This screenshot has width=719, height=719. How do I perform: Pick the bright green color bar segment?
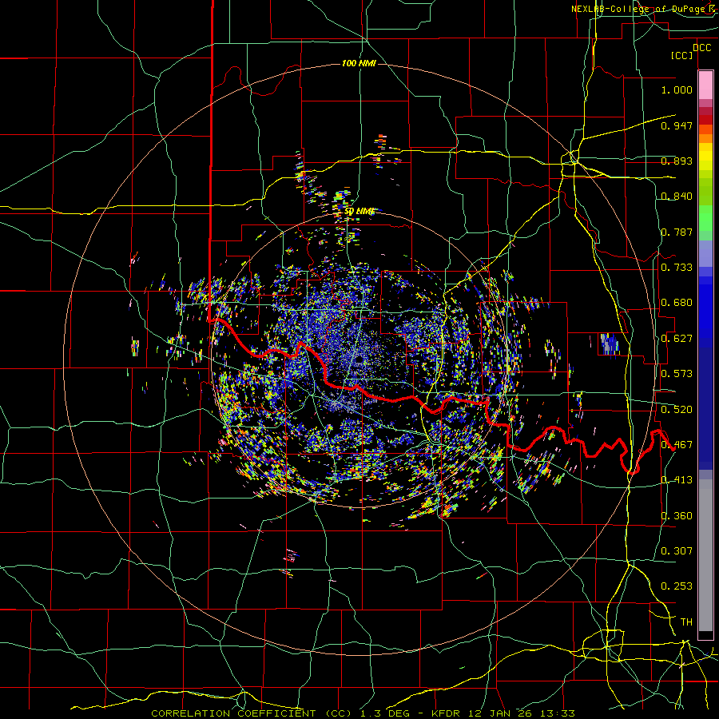[705, 218]
